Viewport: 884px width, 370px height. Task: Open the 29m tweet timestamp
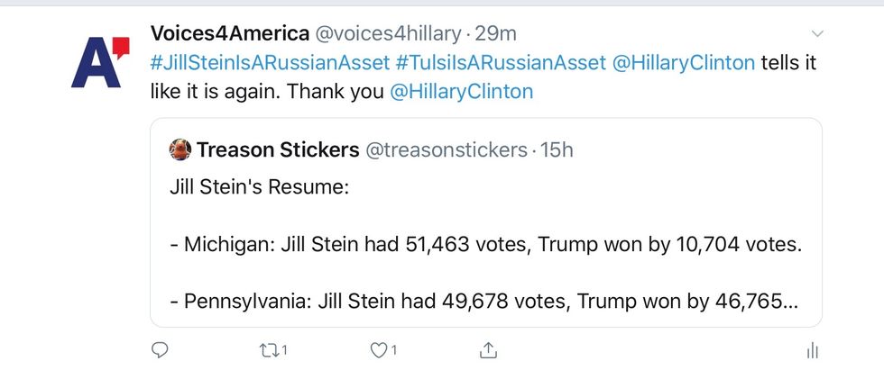(496, 34)
